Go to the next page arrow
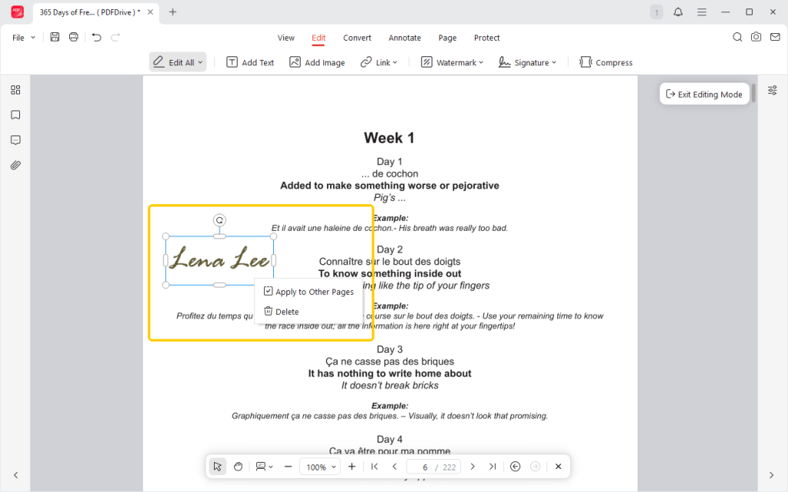This screenshot has height=492, width=788. (472, 467)
